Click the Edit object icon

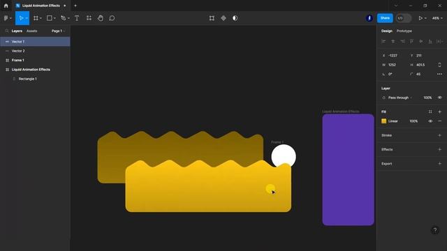click(212, 18)
